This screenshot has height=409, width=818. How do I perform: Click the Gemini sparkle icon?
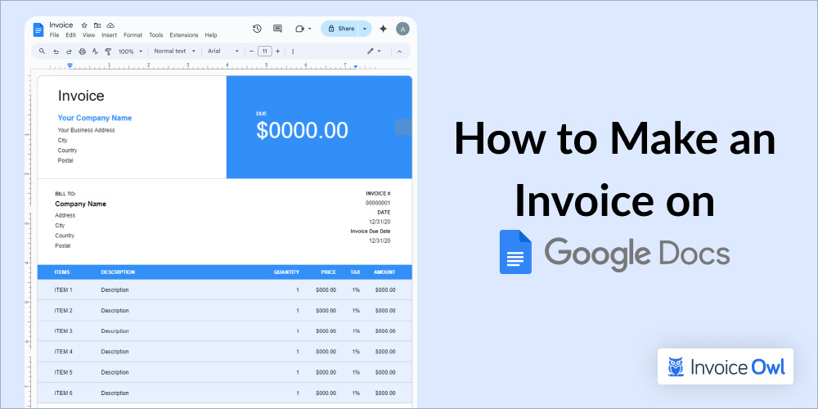[x=383, y=29]
